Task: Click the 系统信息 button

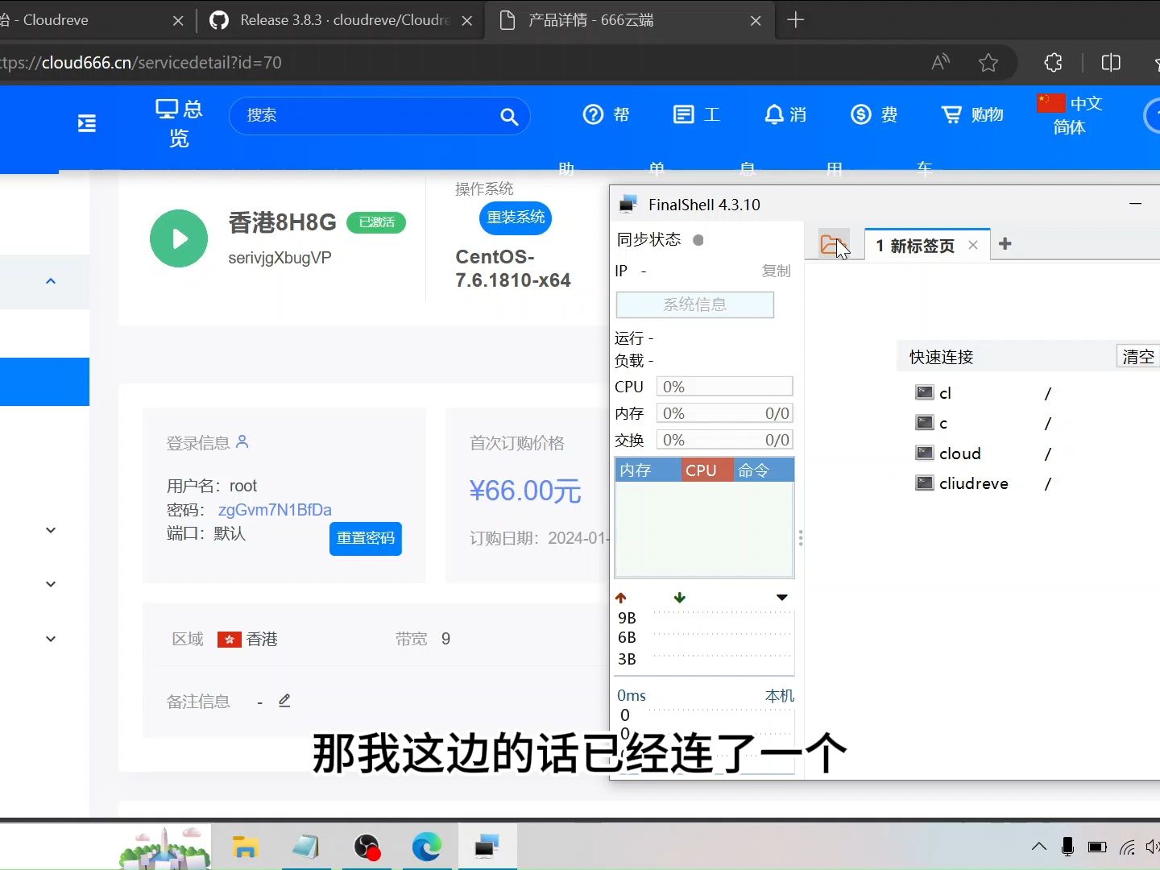Action: click(x=694, y=304)
